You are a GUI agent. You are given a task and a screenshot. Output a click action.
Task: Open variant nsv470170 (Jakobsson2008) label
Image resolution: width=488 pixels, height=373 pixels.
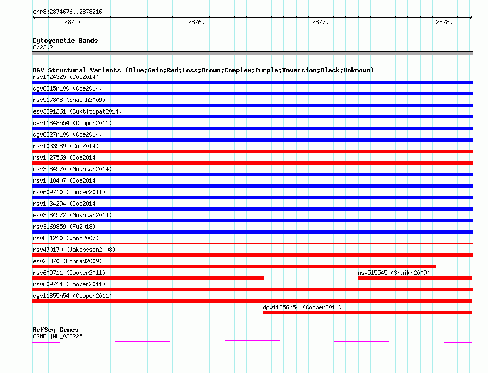[x=74, y=250]
